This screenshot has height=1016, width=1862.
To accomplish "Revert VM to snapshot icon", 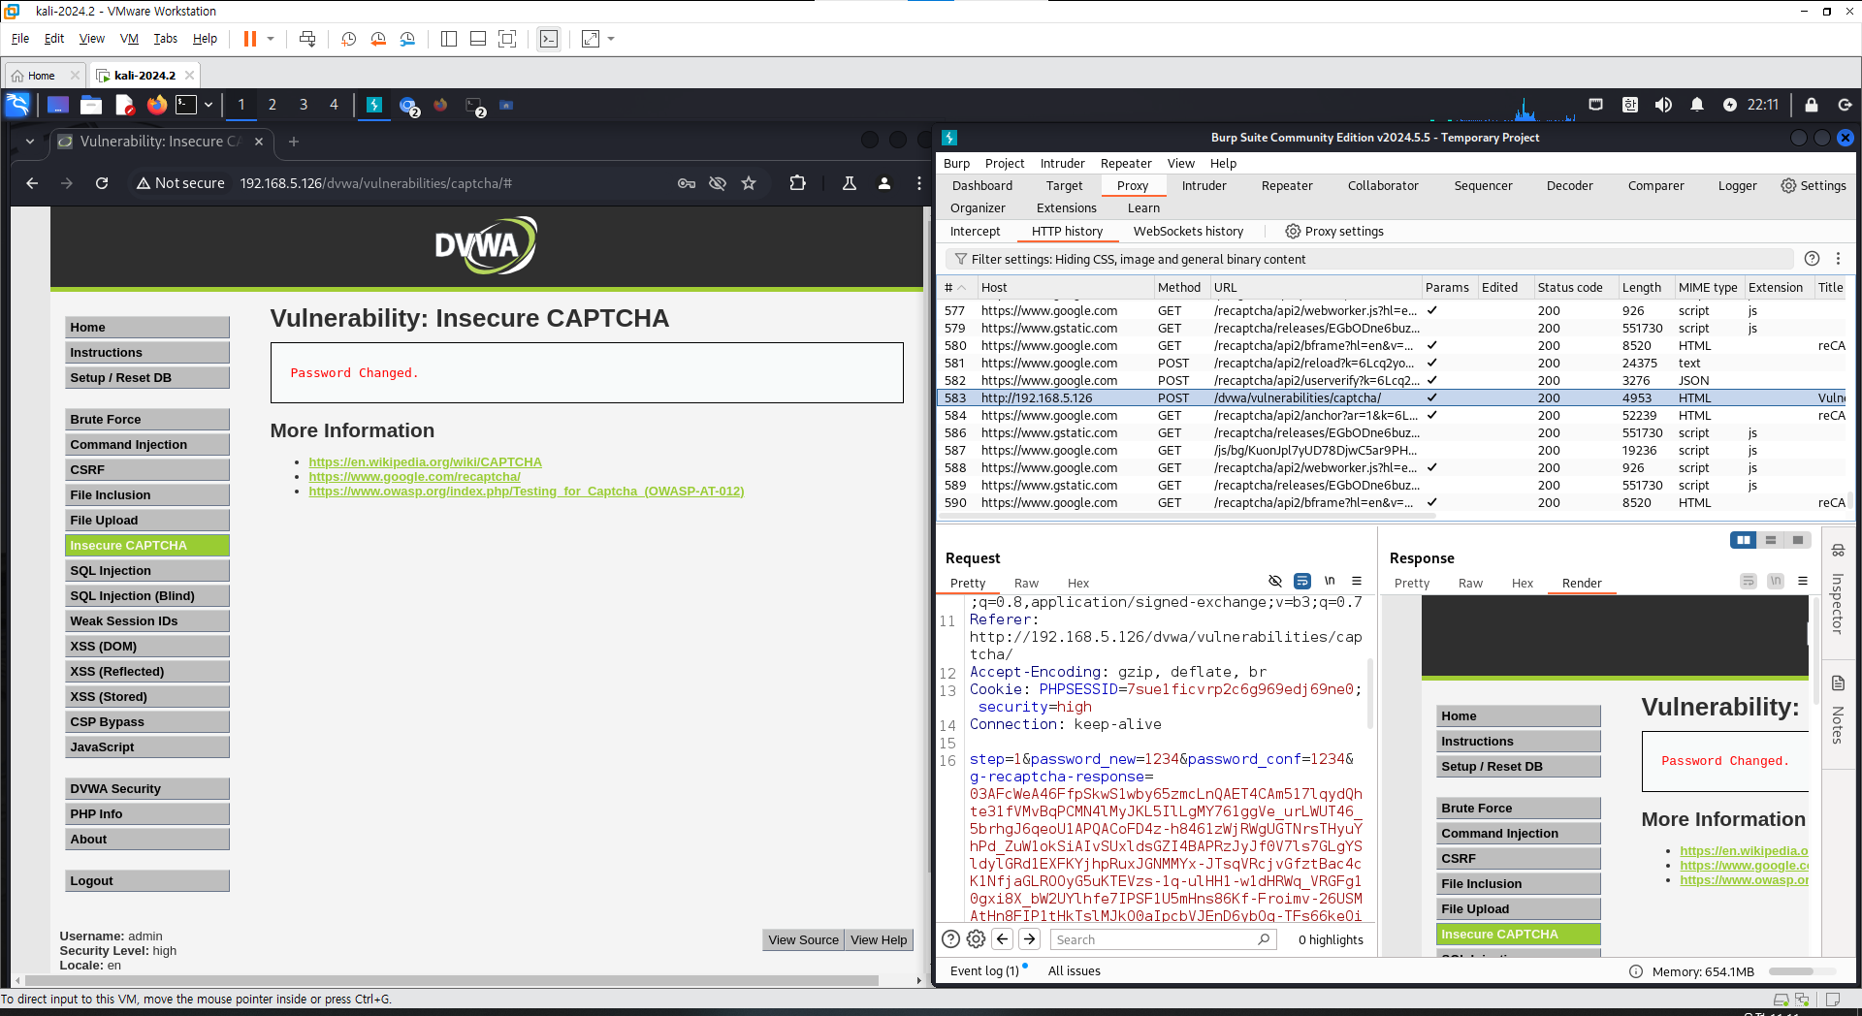I will (x=378, y=39).
